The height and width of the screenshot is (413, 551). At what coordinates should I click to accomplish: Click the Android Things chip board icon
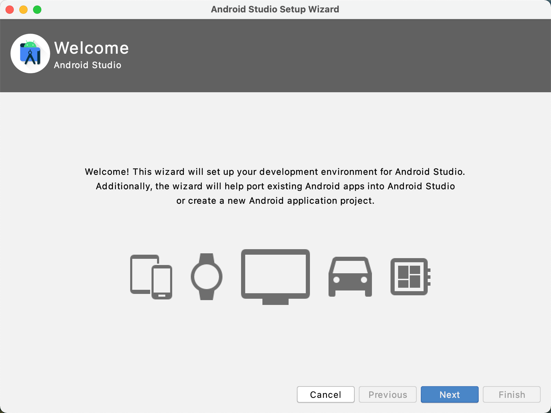tap(410, 277)
